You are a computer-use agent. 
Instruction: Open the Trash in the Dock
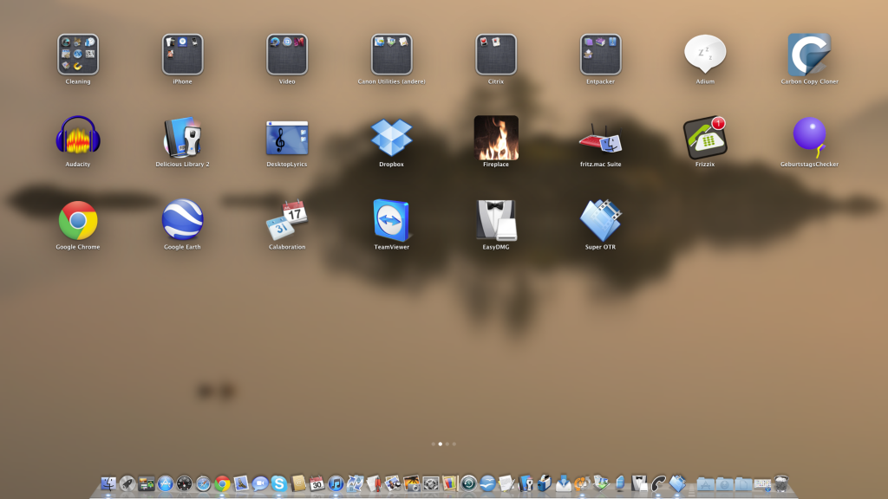pyautogui.click(x=781, y=484)
